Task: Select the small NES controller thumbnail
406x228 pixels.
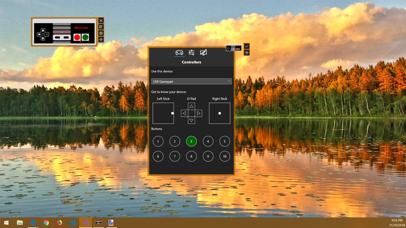Action: click(234, 48)
